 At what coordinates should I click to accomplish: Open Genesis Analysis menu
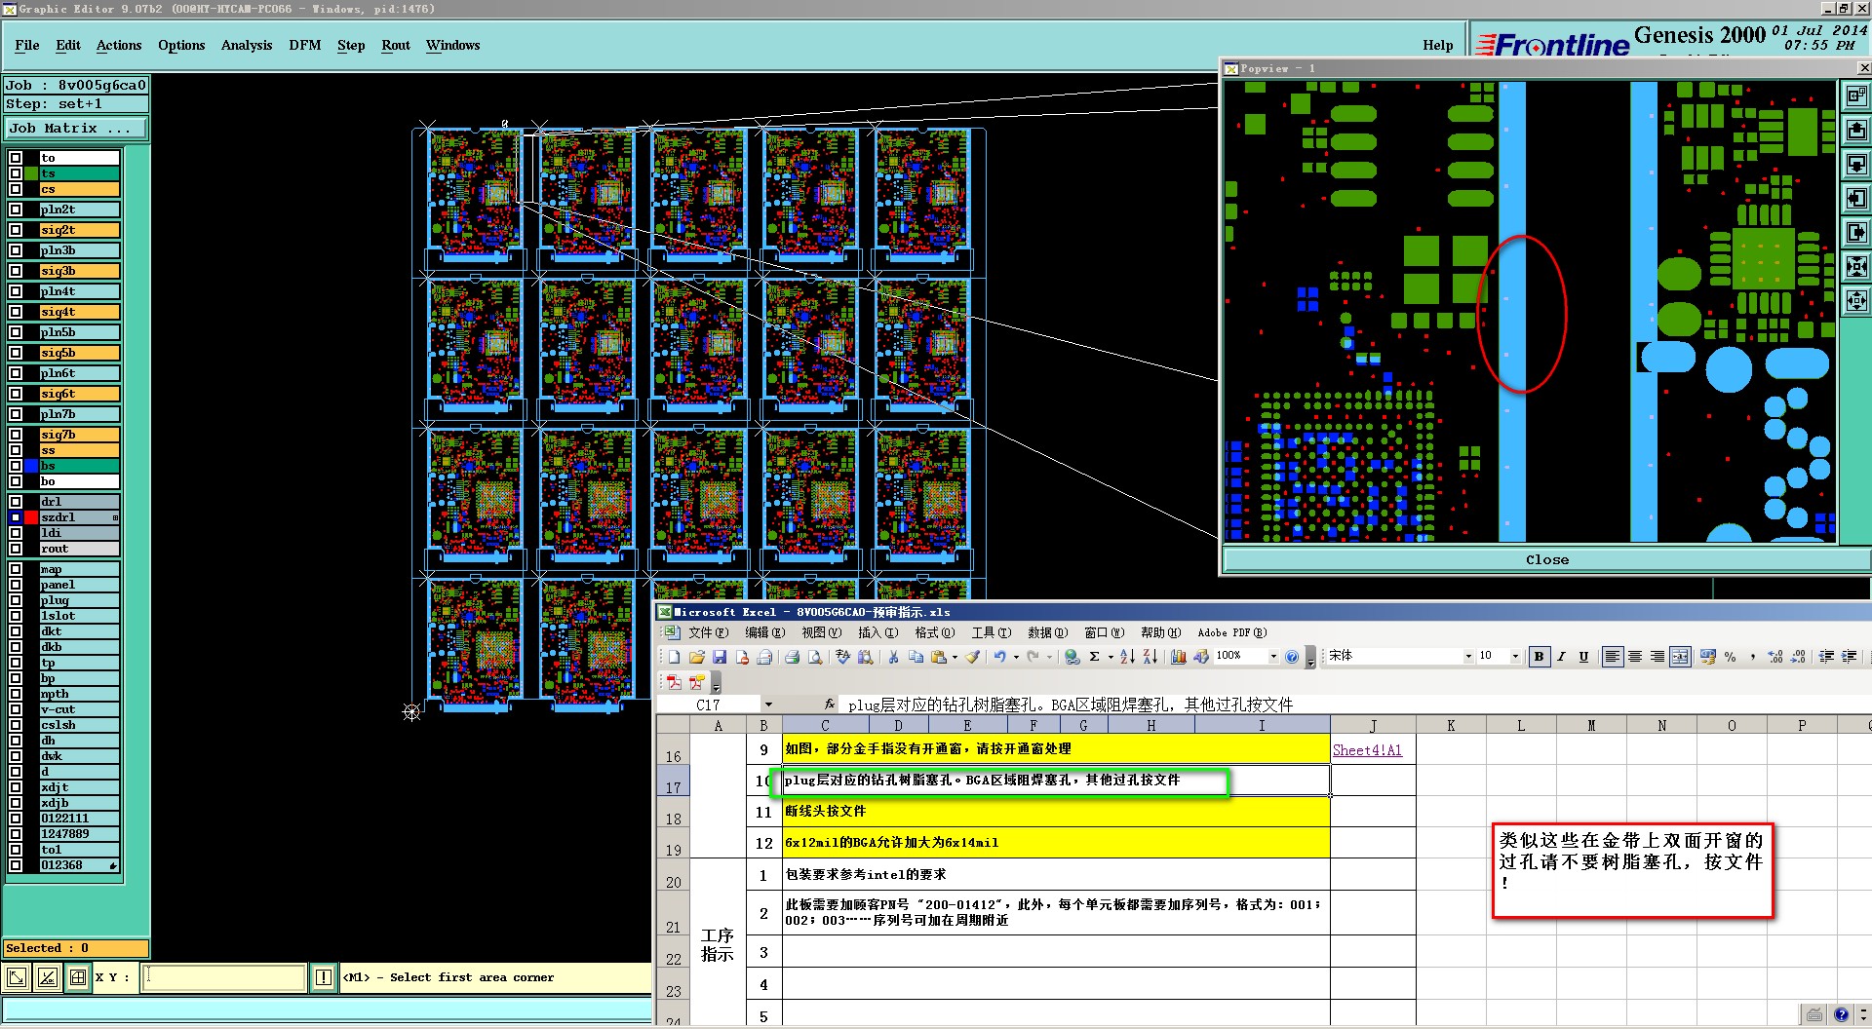247,46
